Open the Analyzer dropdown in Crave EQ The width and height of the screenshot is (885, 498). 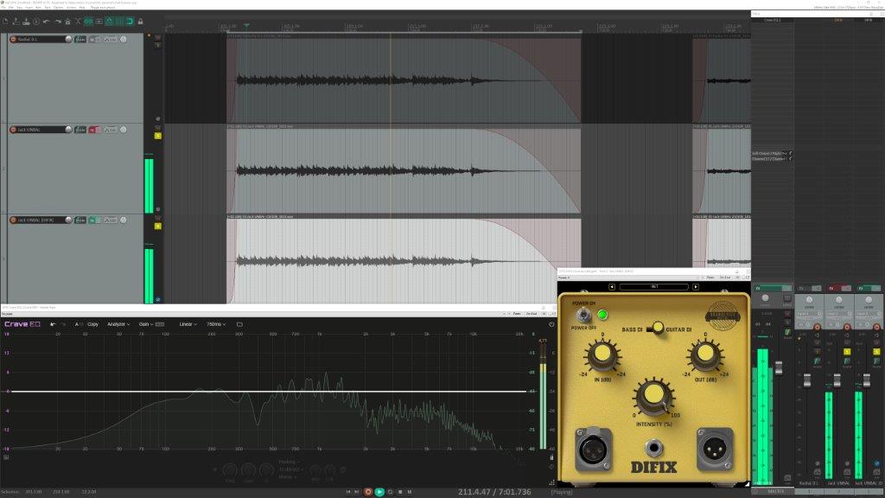[x=117, y=324]
